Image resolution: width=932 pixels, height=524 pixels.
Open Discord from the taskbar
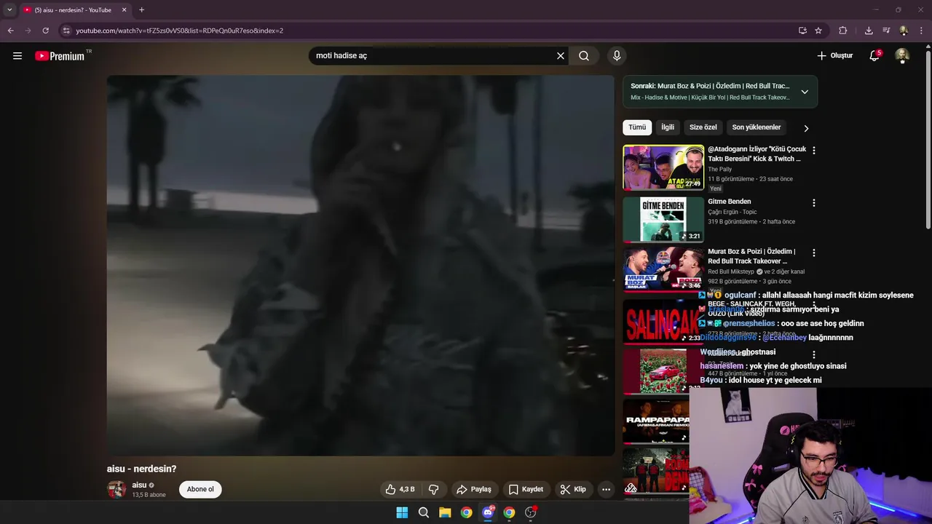coord(488,512)
